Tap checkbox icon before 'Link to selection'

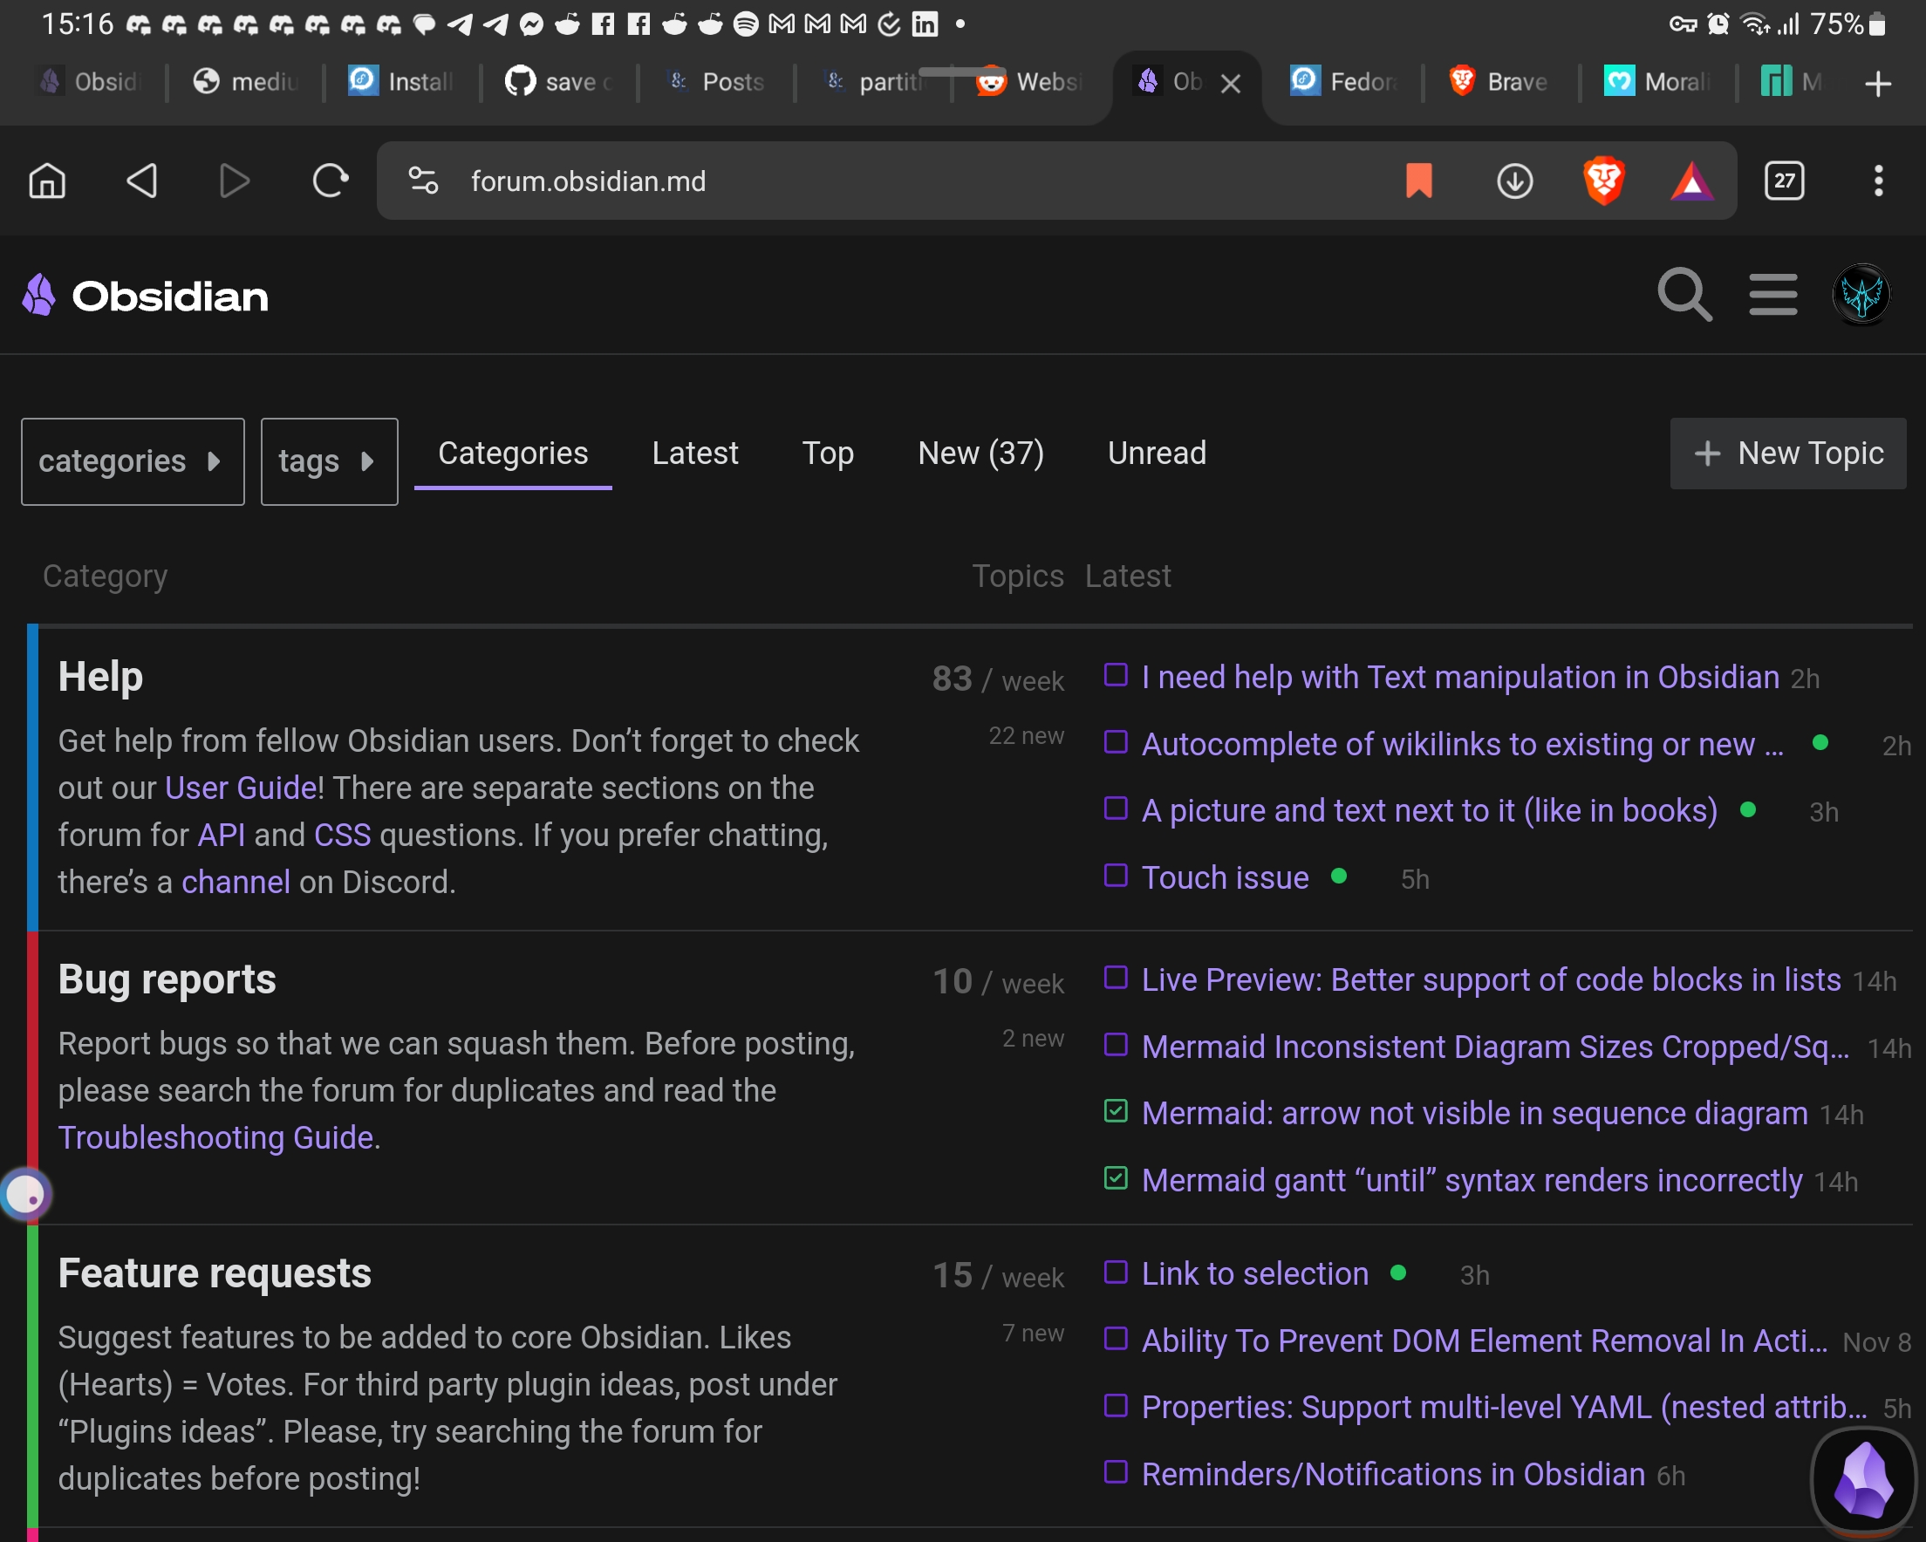[1116, 1271]
